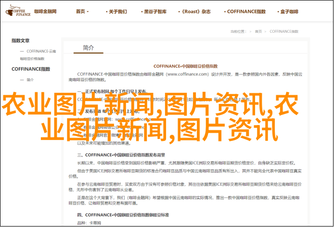This screenshot has height=227, width=334.
Task: Click the www.coffinance.com text in intro
Action: 187,74
